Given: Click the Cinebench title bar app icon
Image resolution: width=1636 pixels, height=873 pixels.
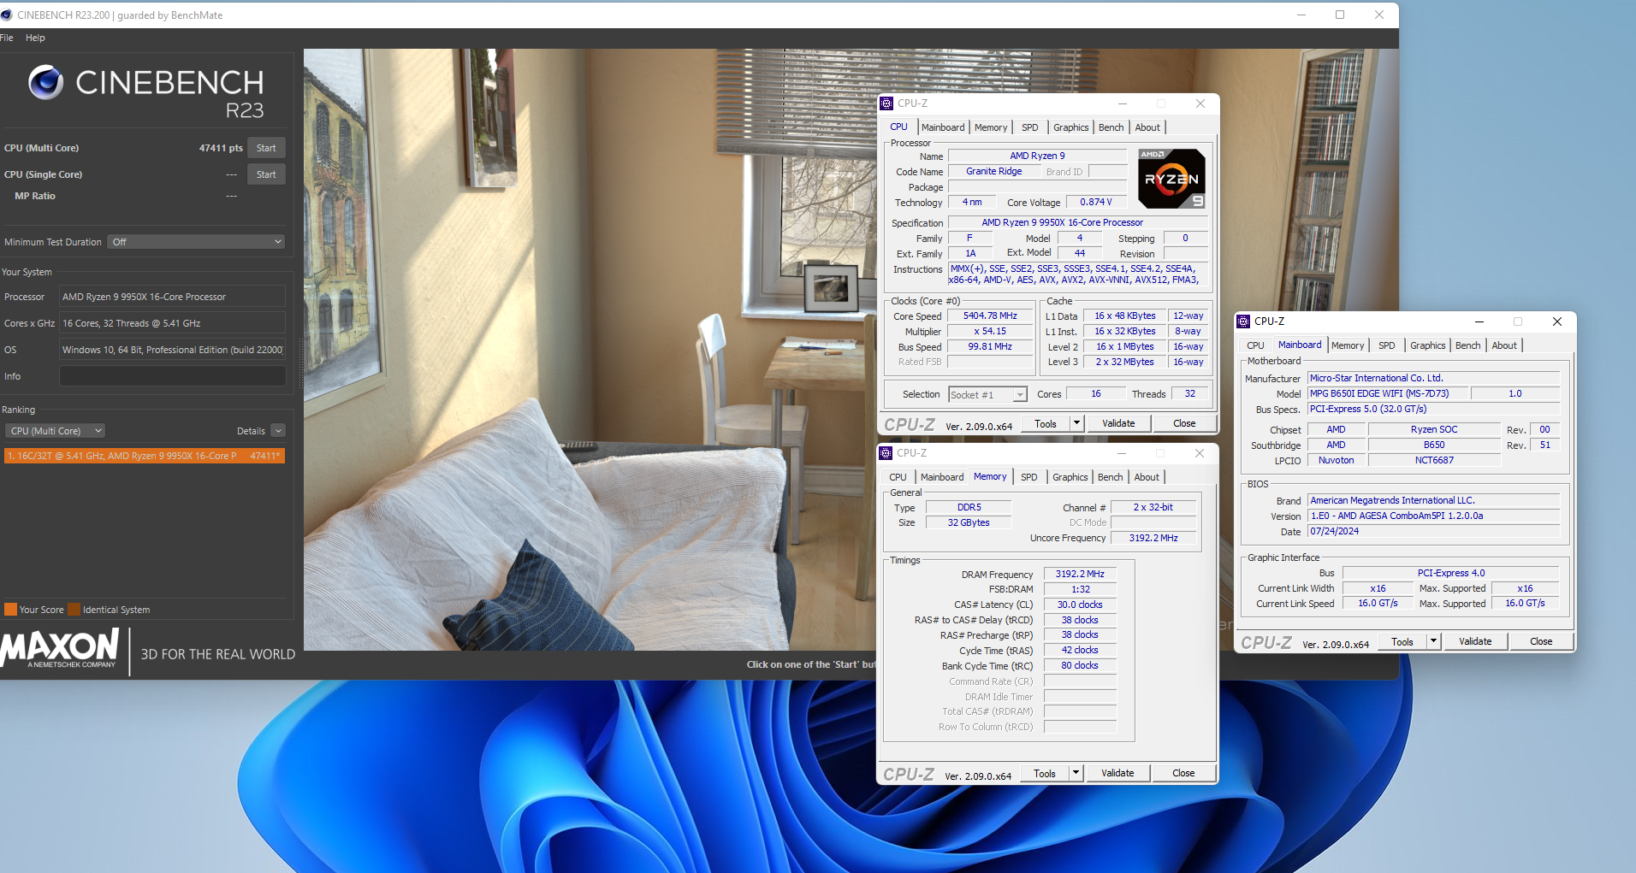Looking at the screenshot, I should click(7, 15).
